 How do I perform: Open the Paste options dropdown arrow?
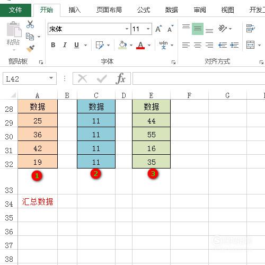pos(14,50)
